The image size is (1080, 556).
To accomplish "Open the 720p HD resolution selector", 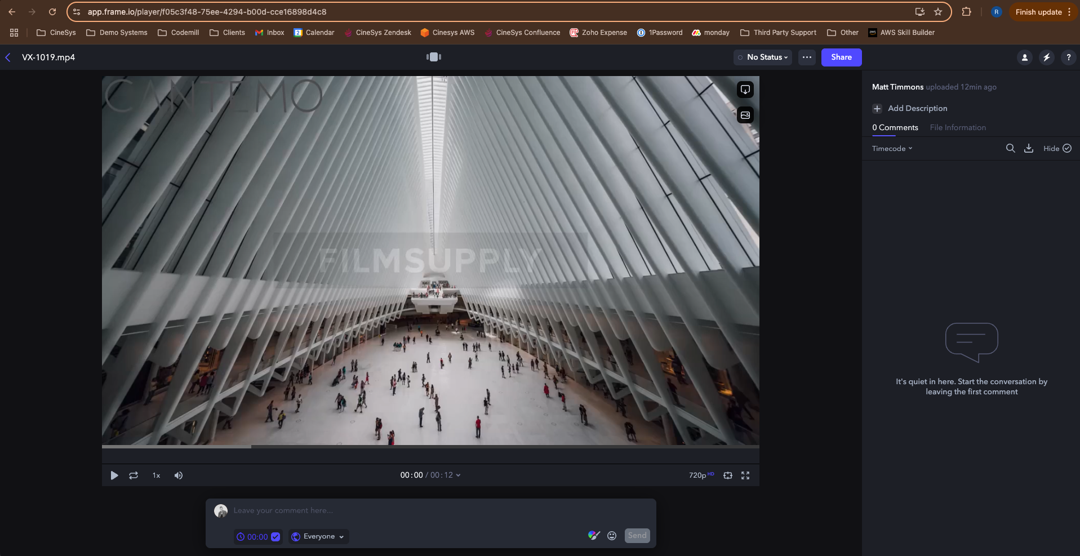I will click(701, 475).
